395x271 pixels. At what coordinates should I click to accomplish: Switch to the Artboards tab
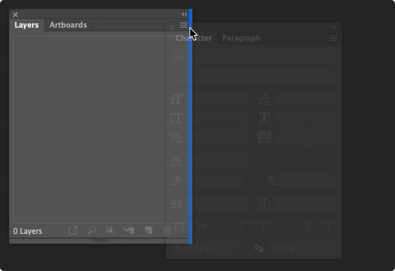(69, 25)
